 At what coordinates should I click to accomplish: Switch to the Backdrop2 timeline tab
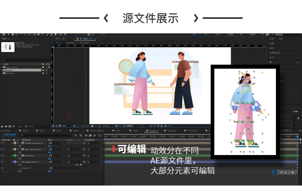click(x=172, y=131)
